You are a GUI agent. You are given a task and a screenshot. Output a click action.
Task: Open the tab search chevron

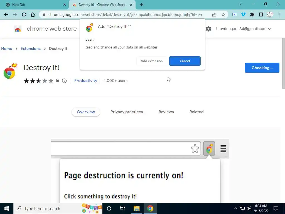(240, 4)
